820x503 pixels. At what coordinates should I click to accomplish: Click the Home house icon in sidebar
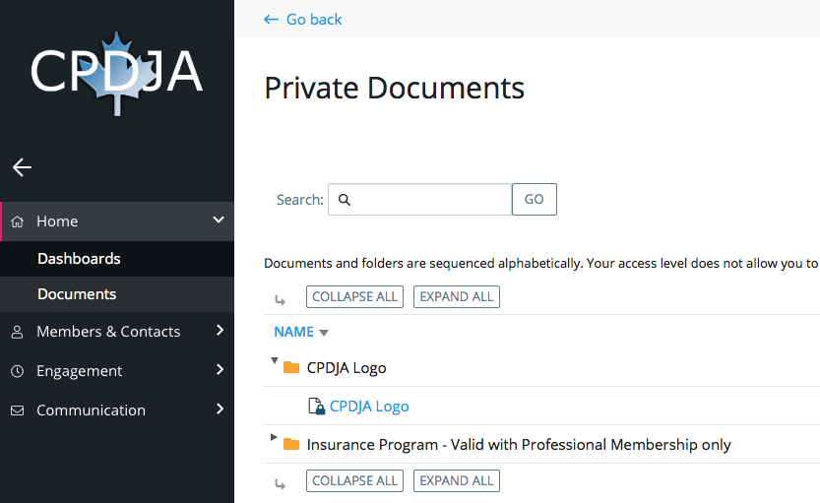click(17, 222)
